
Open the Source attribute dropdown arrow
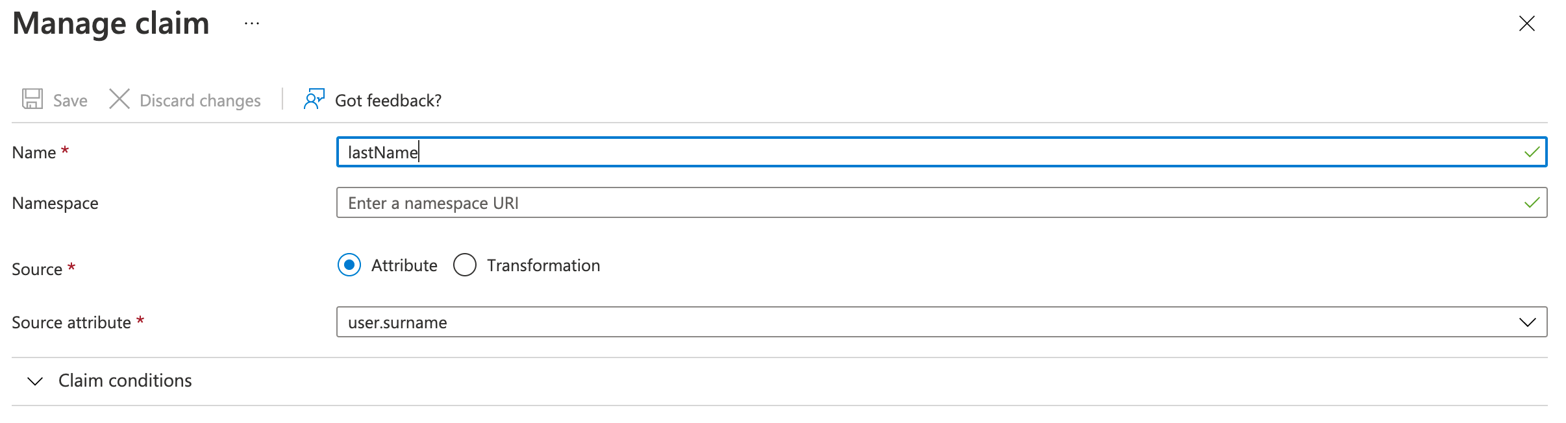point(1528,322)
